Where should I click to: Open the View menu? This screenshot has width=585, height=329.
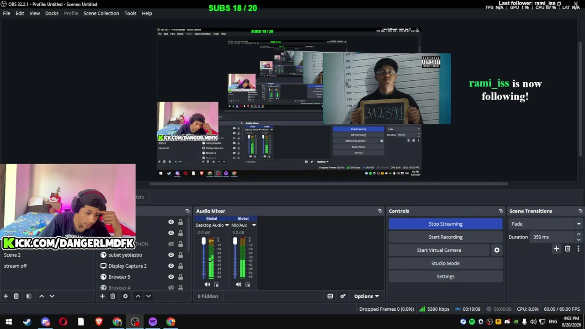pos(35,13)
